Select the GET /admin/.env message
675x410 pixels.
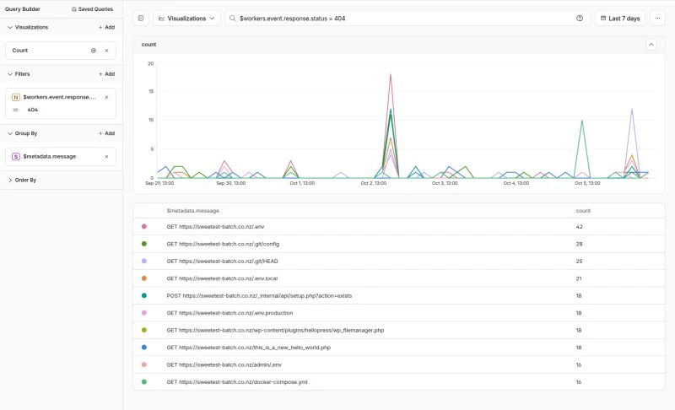coord(224,364)
